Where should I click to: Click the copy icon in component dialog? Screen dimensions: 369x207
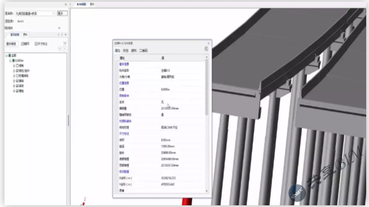tap(206, 49)
